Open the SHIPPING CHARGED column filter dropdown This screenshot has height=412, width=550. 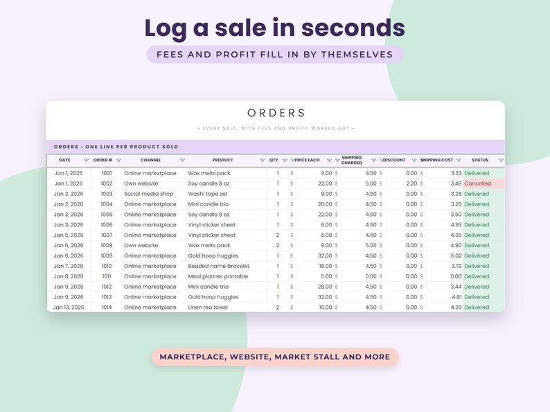pos(373,160)
